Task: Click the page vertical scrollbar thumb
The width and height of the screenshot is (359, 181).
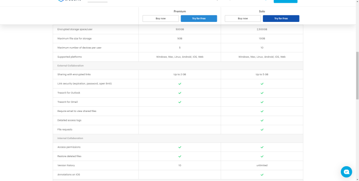Action: pyautogui.click(x=357, y=75)
